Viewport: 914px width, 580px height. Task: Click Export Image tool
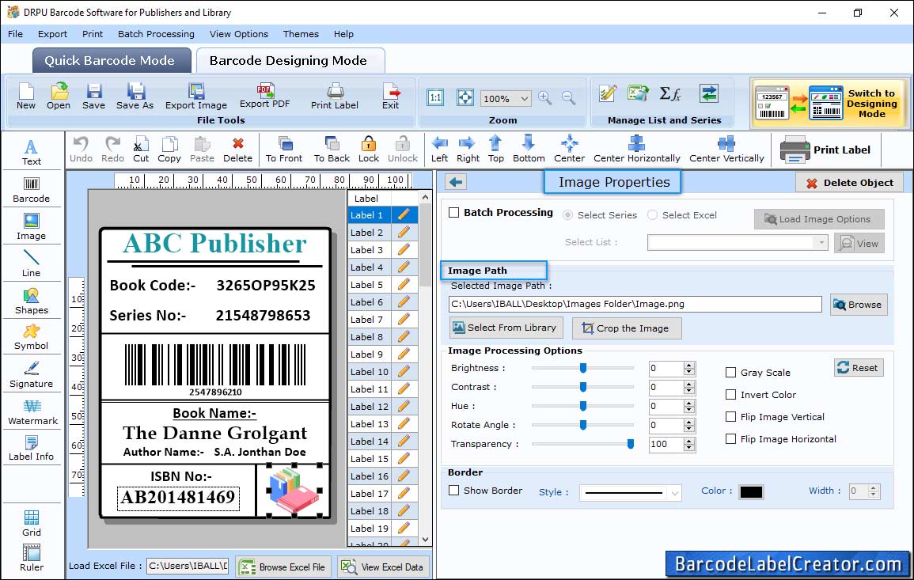tap(196, 97)
